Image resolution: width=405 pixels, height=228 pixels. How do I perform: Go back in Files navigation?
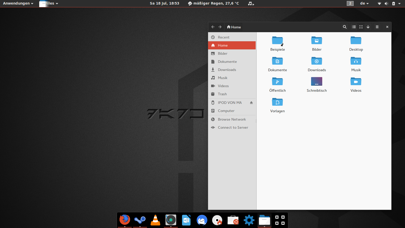(213, 27)
